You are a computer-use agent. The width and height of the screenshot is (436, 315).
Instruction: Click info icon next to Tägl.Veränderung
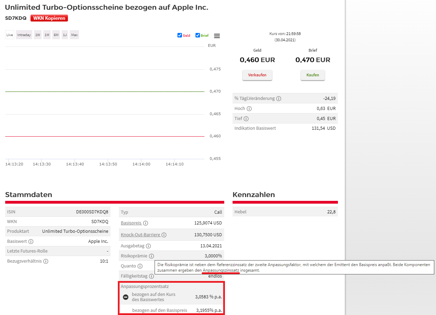tap(279, 99)
